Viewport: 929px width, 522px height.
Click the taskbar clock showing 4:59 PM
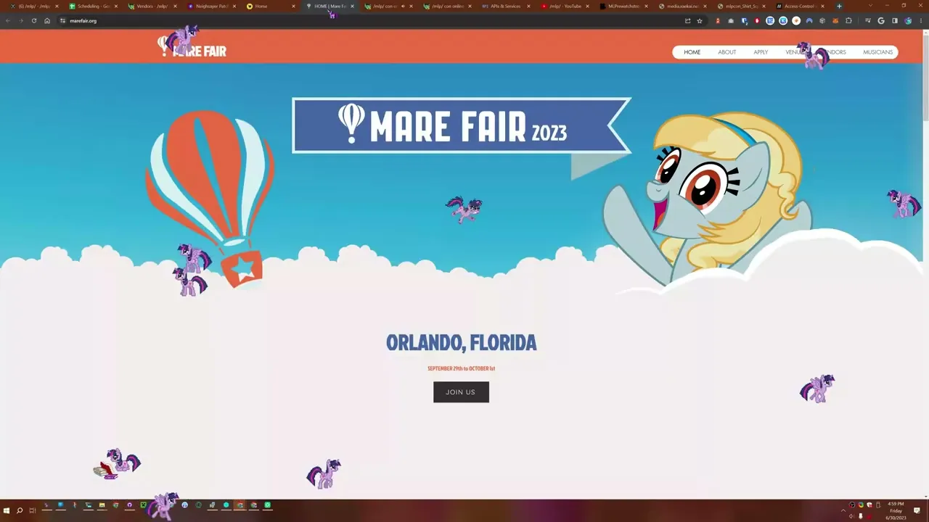896,510
